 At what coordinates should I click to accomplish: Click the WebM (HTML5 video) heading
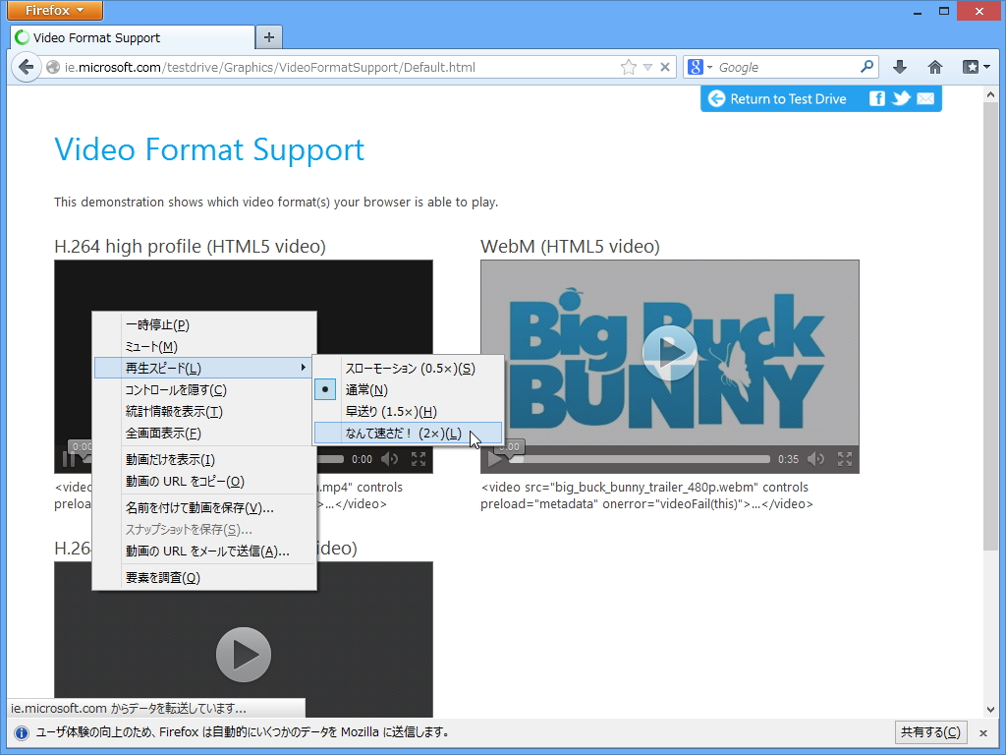click(x=570, y=247)
